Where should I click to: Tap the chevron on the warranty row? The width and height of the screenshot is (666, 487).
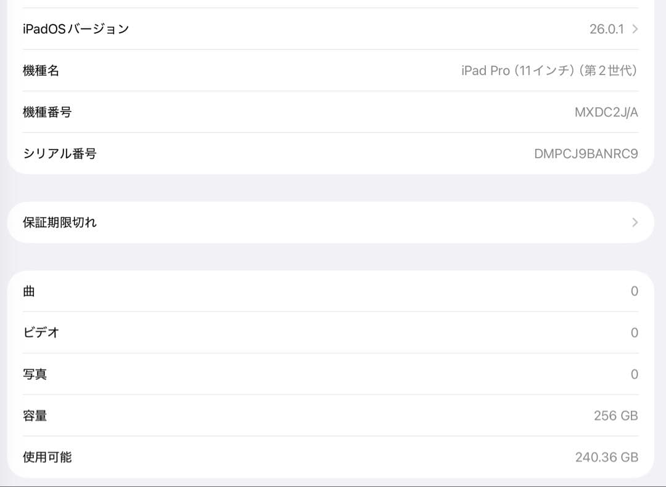coord(634,222)
